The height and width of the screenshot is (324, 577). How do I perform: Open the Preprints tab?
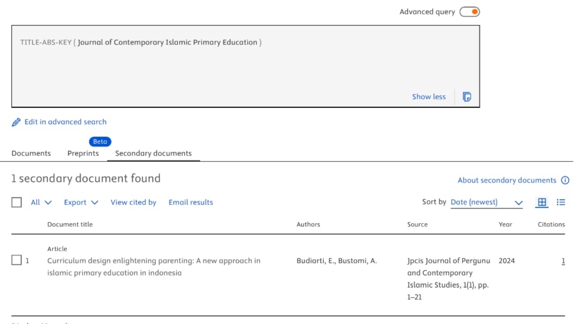coord(83,154)
